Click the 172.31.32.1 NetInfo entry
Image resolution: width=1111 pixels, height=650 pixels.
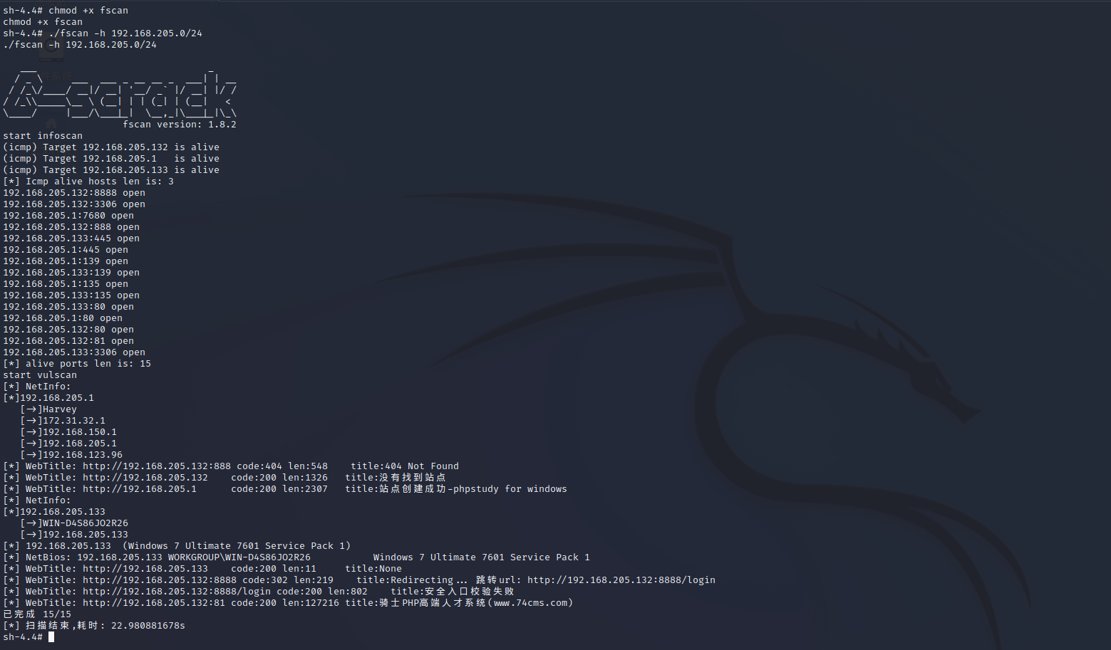[x=73, y=421]
